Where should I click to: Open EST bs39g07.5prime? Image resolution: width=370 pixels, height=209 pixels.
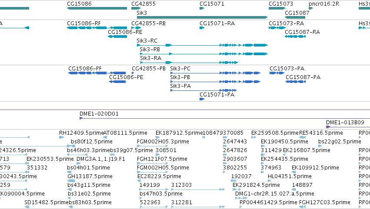coord(131,150)
